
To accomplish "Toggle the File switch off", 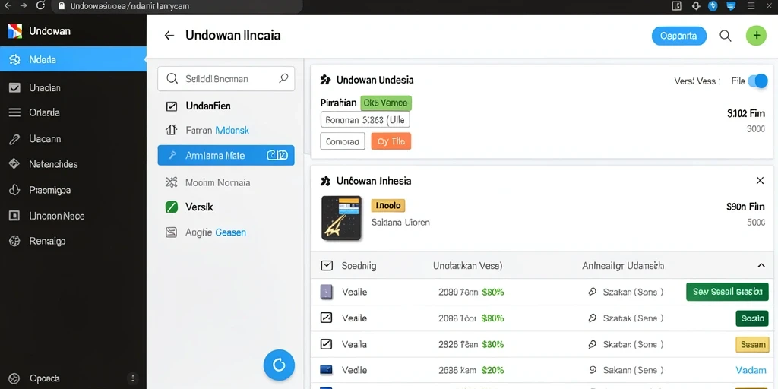I will point(757,81).
